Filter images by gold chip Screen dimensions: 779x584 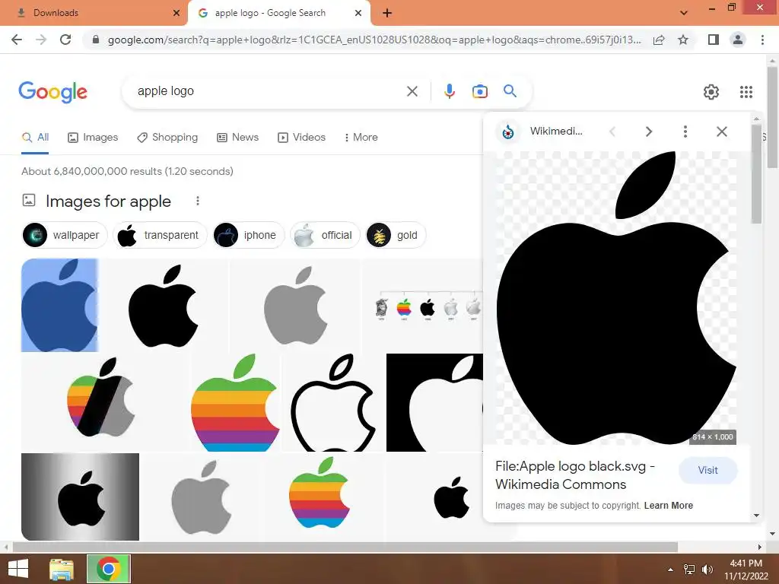396,235
